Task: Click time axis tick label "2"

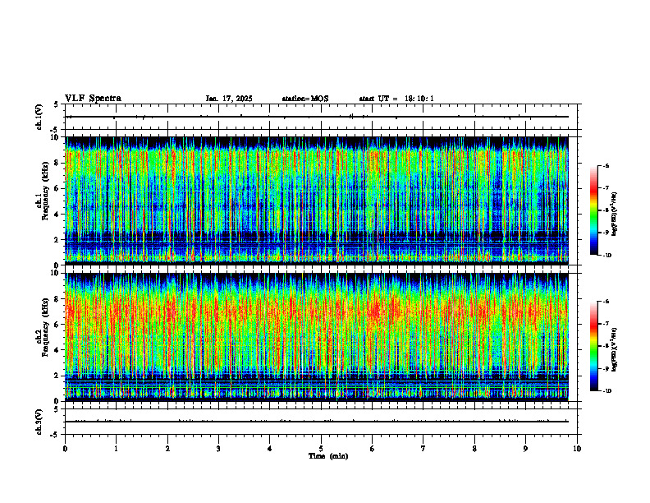Action: [167, 449]
